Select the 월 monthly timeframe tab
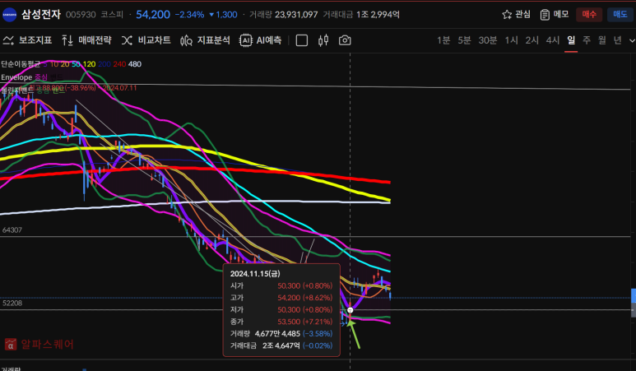Screen dimensions: 636x371 [602, 40]
